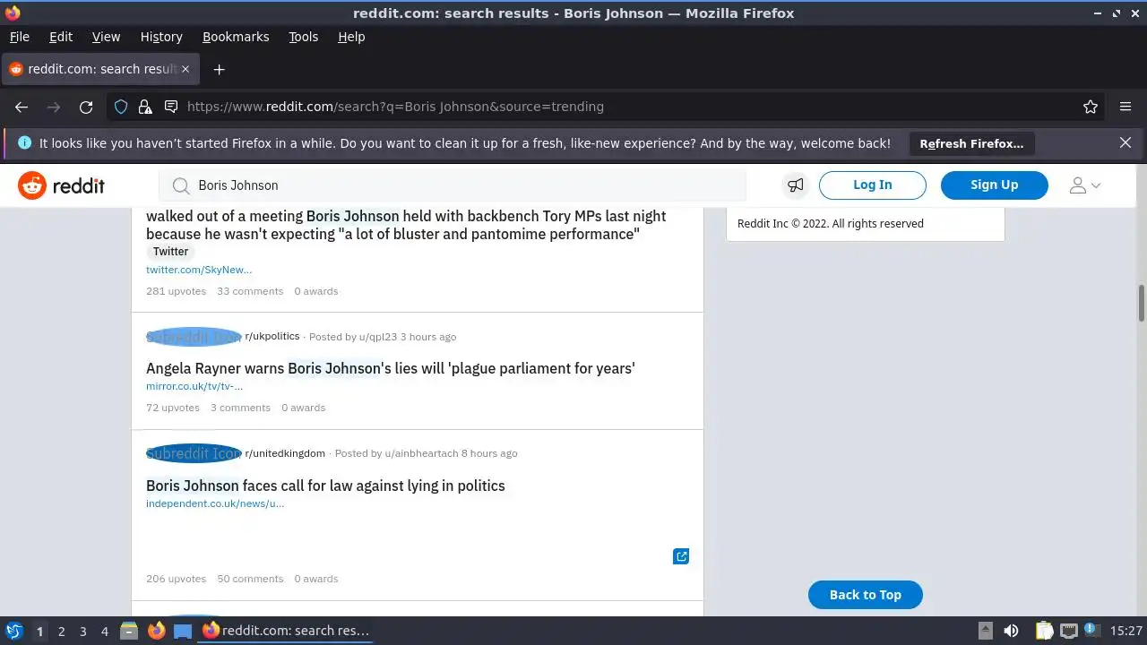
Task: Open the Edit menu
Action: pyautogui.click(x=61, y=37)
